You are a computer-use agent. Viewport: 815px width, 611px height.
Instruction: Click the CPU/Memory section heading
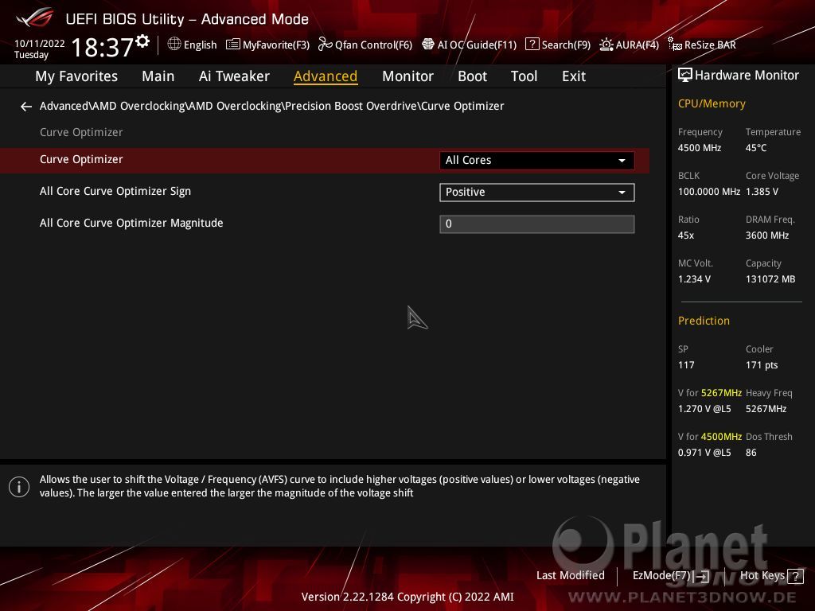tap(712, 103)
